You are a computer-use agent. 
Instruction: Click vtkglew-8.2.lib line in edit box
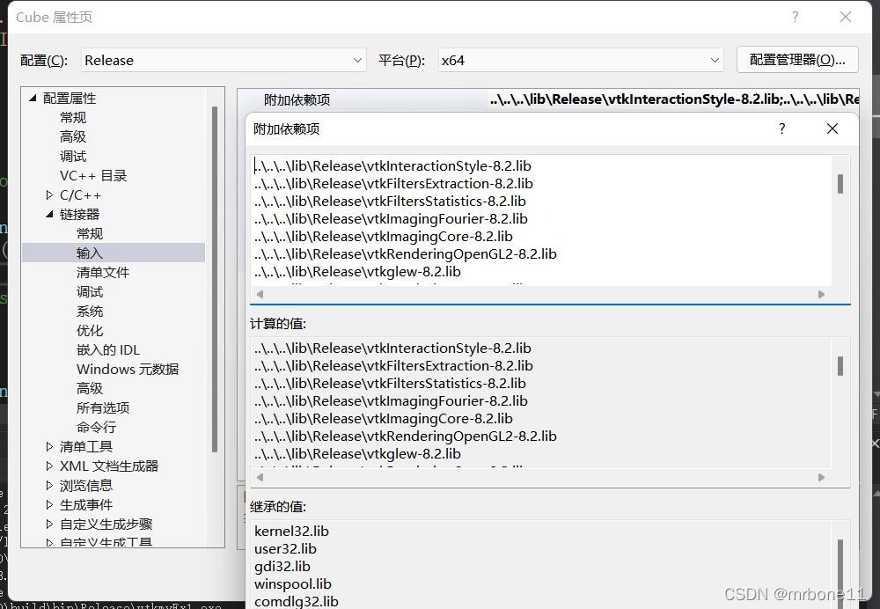357,272
